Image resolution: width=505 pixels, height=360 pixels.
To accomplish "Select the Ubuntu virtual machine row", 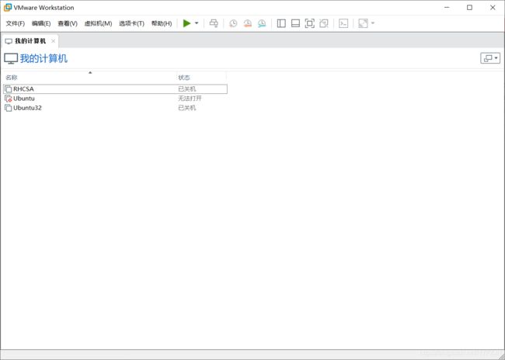I will (115, 99).
